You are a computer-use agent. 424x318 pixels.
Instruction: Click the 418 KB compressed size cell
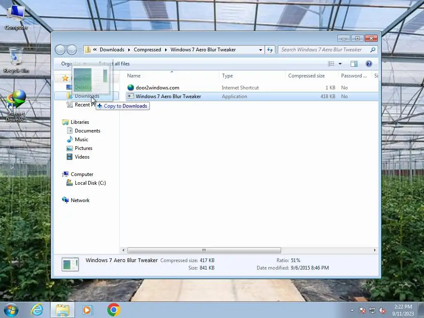tap(328, 96)
